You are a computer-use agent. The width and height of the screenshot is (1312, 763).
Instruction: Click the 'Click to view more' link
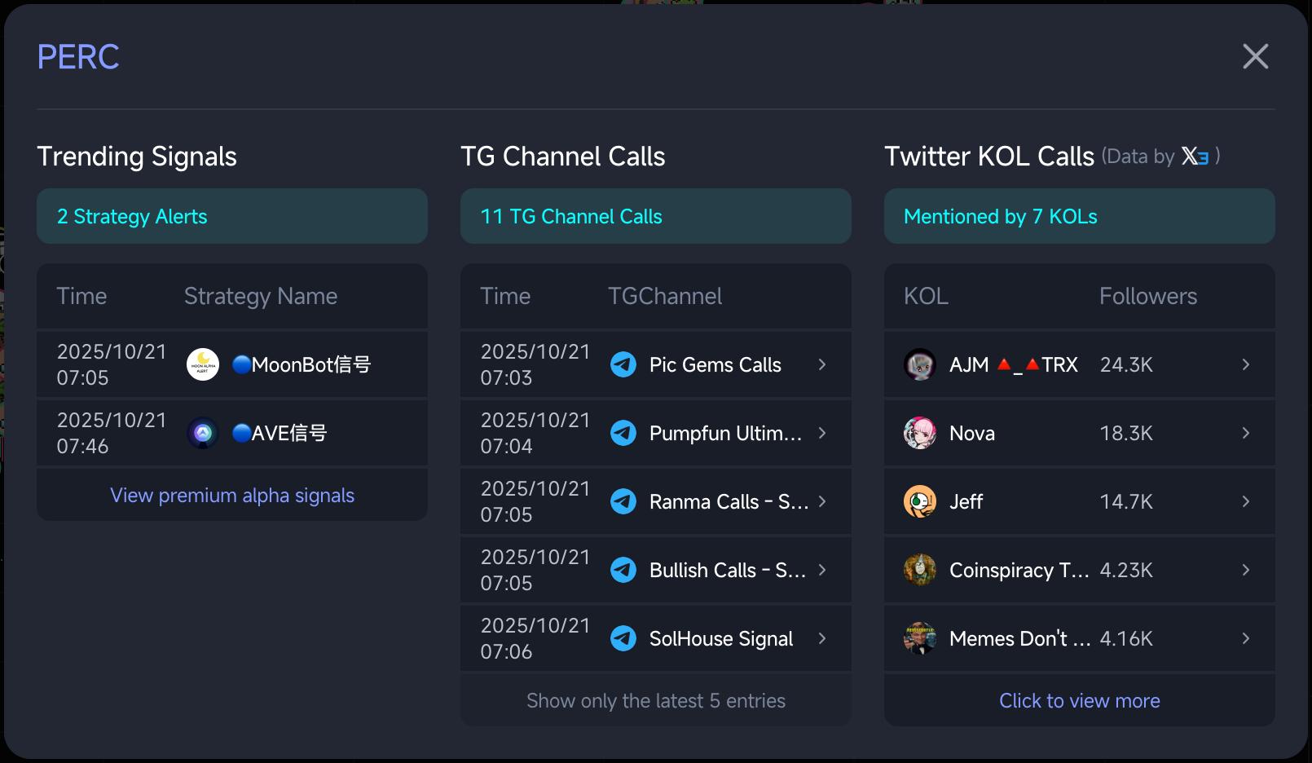pos(1079,701)
